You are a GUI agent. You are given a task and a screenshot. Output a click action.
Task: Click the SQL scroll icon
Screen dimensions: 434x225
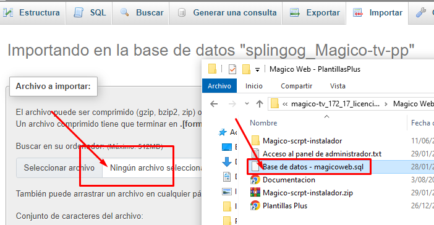(x=79, y=13)
